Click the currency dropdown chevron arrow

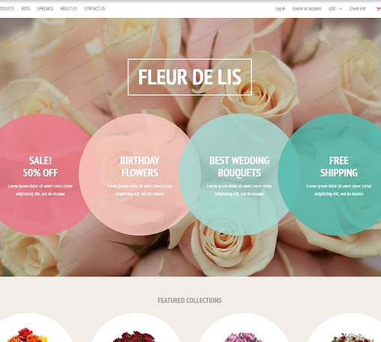341,9
